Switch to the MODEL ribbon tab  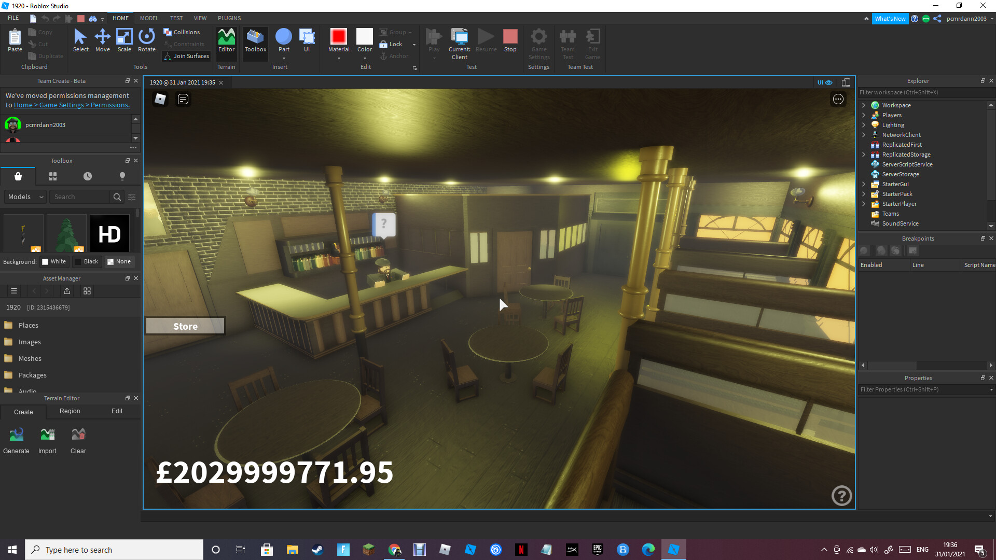149,18
